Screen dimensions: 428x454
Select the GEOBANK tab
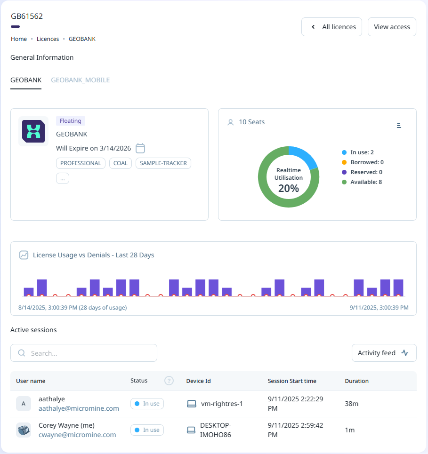pos(26,80)
